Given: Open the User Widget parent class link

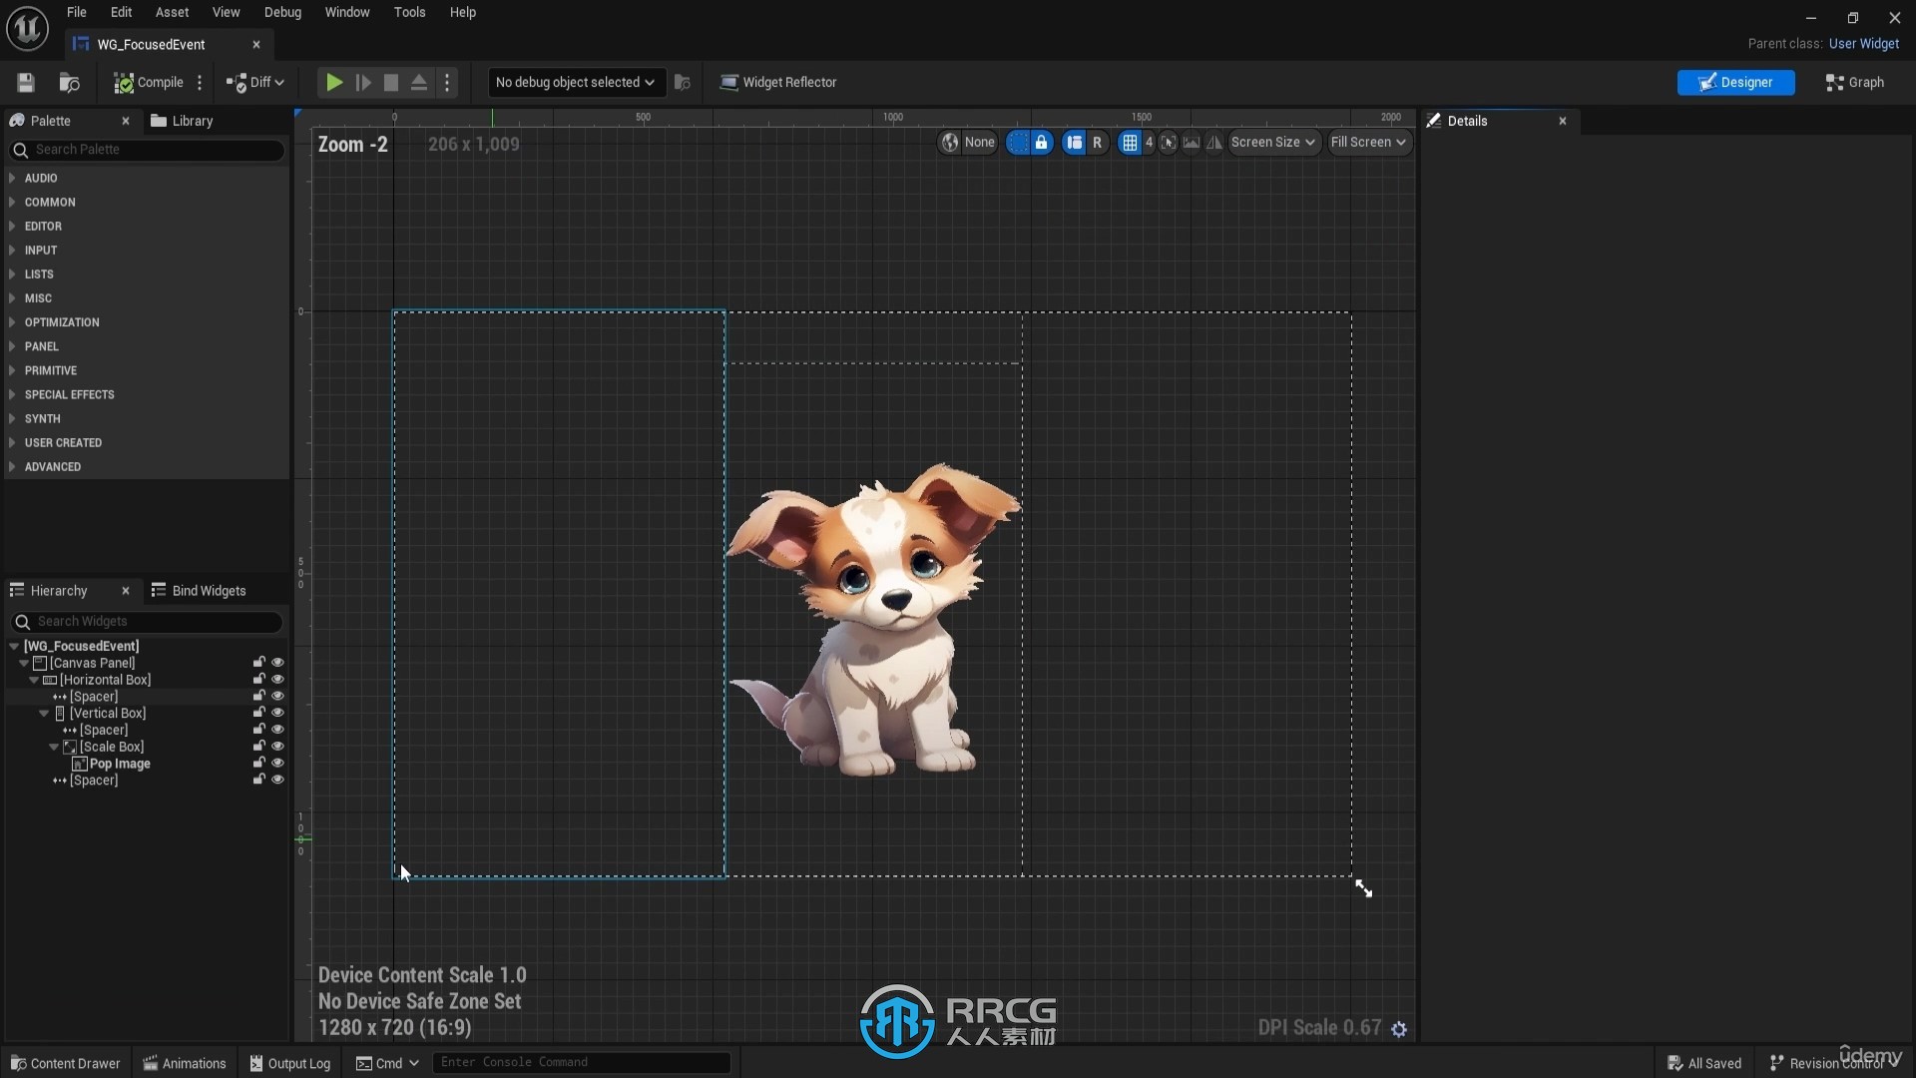Looking at the screenshot, I should click(x=1864, y=44).
